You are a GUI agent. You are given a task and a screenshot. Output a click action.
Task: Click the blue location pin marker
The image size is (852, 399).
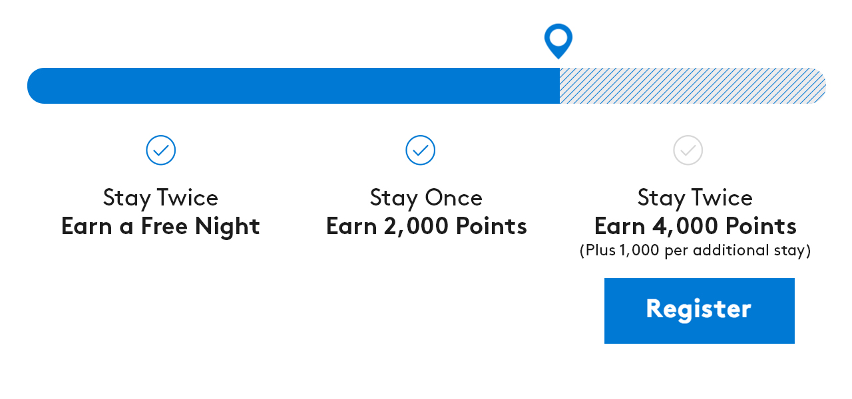coord(558,39)
